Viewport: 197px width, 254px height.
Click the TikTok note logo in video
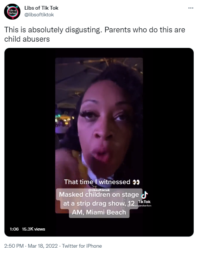[144, 195]
